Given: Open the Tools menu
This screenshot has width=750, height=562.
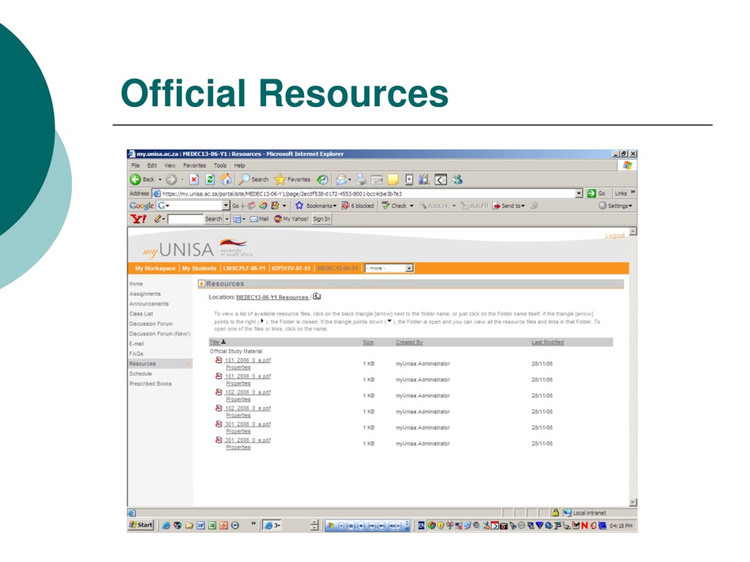Looking at the screenshot, I should 220,165.
